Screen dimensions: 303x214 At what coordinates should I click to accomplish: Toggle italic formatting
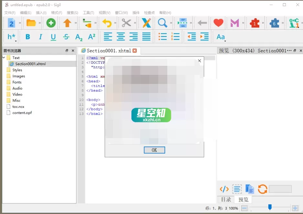[x=40, y=37]
